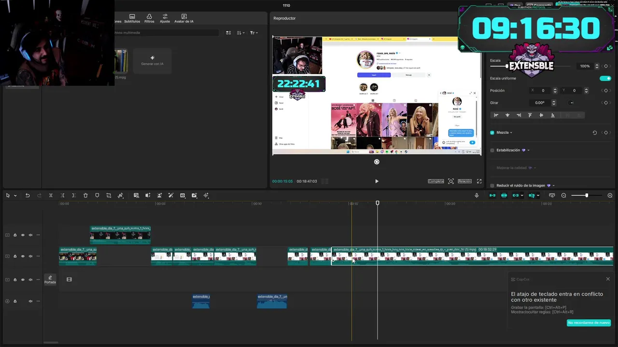Screen dimensions: 618x347
Task: Open the Filtros tab
Action: pyautogui.click(x=149, y=19)
